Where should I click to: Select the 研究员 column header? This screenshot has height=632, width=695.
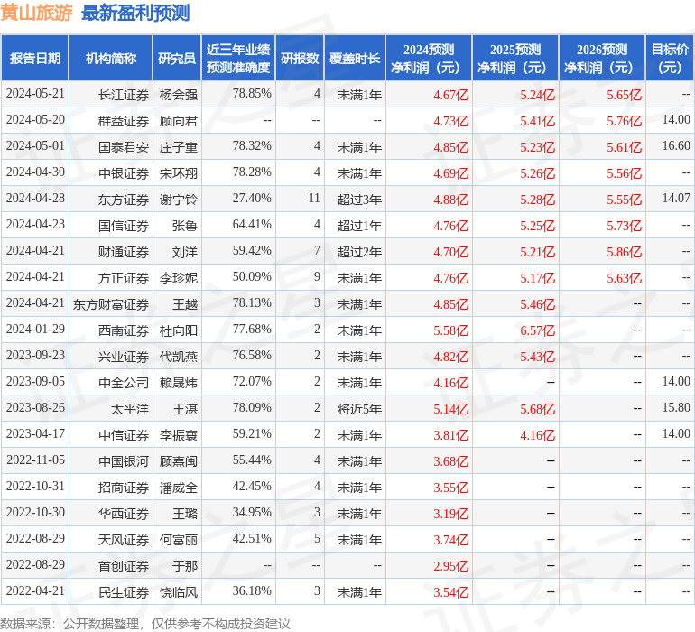177,58
